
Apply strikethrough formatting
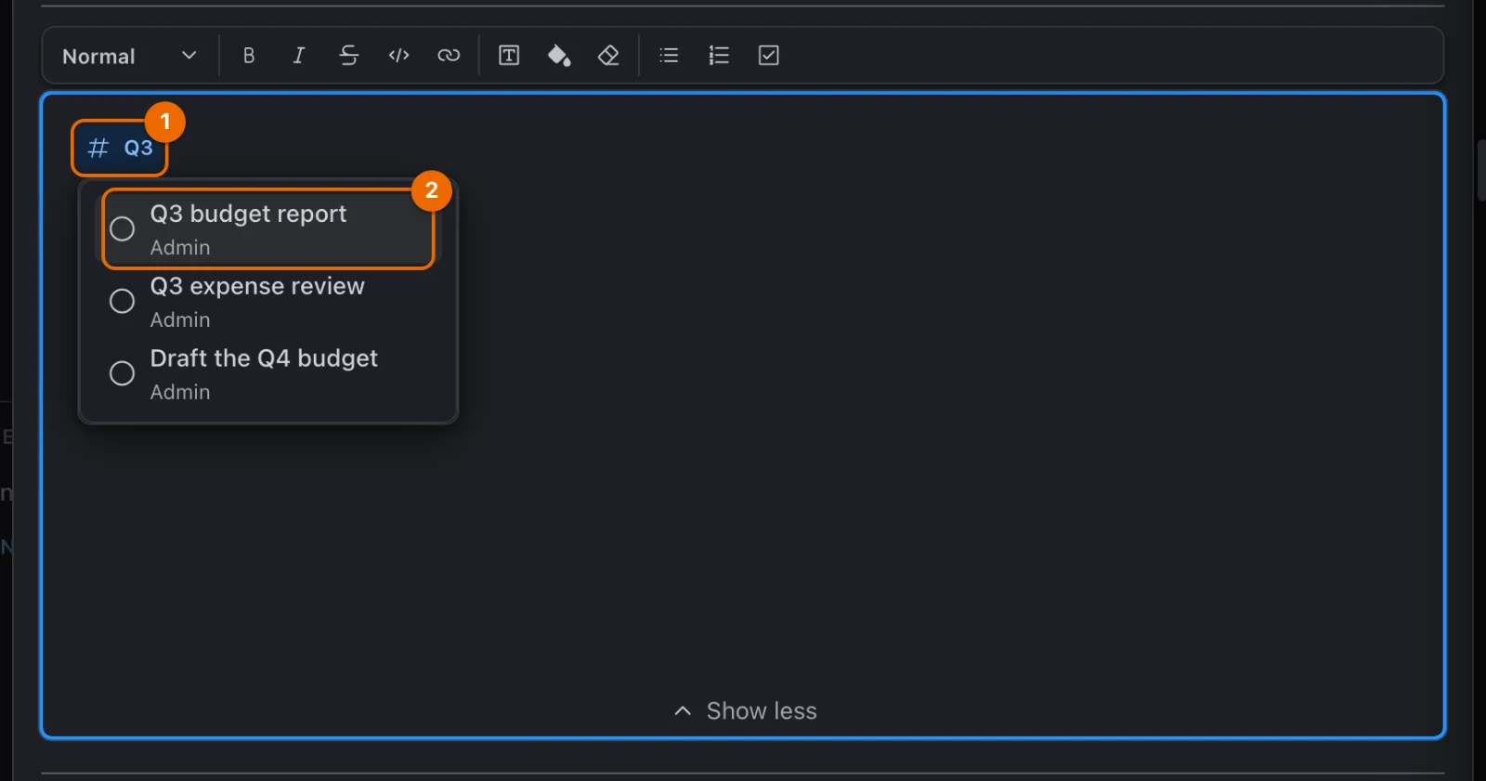[349, 56]
